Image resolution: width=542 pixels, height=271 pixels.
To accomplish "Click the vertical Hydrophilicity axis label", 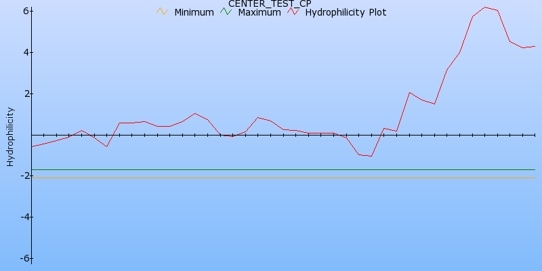I will [x=10, y=136].
